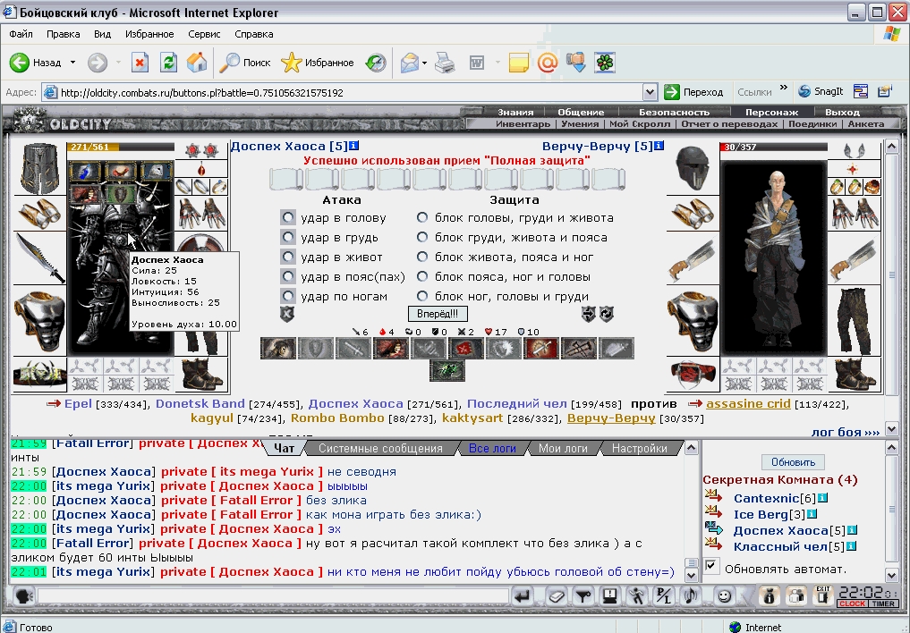Click the sound speaker icon in chat bar
Screen dimensions: 910x633
(691, 596)
